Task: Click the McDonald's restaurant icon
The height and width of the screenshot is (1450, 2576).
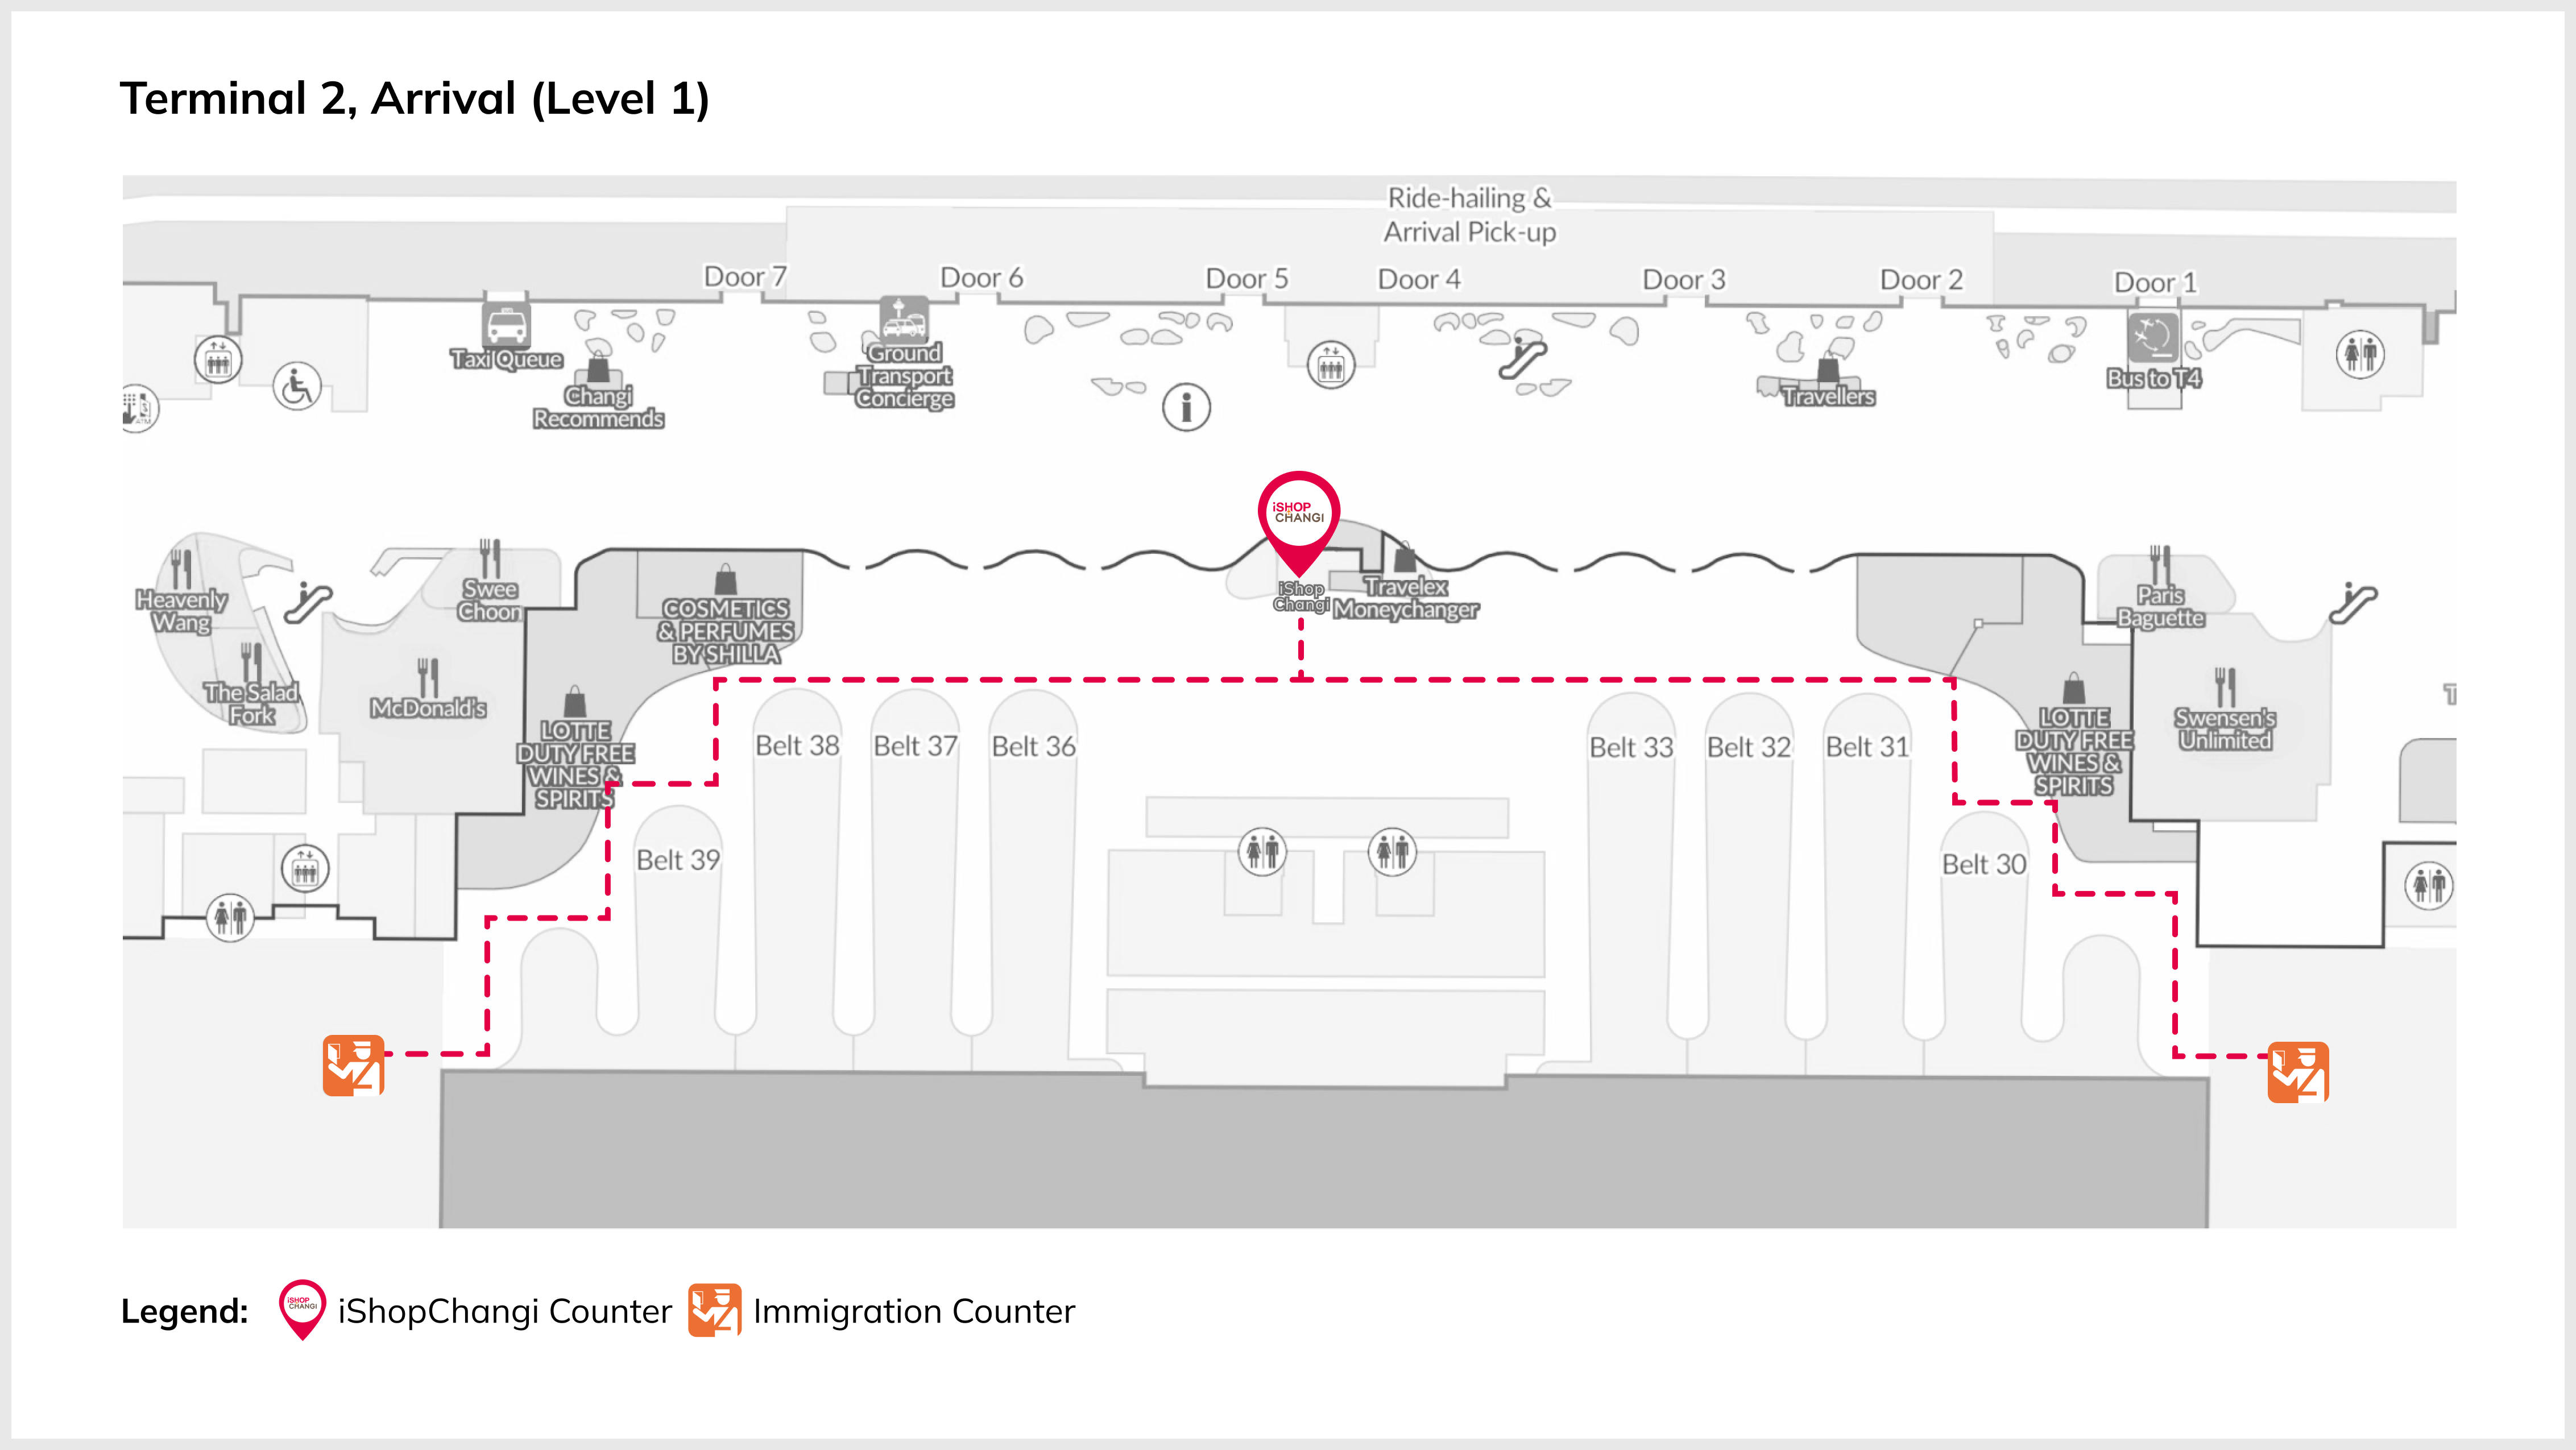Action: point(428,679)
